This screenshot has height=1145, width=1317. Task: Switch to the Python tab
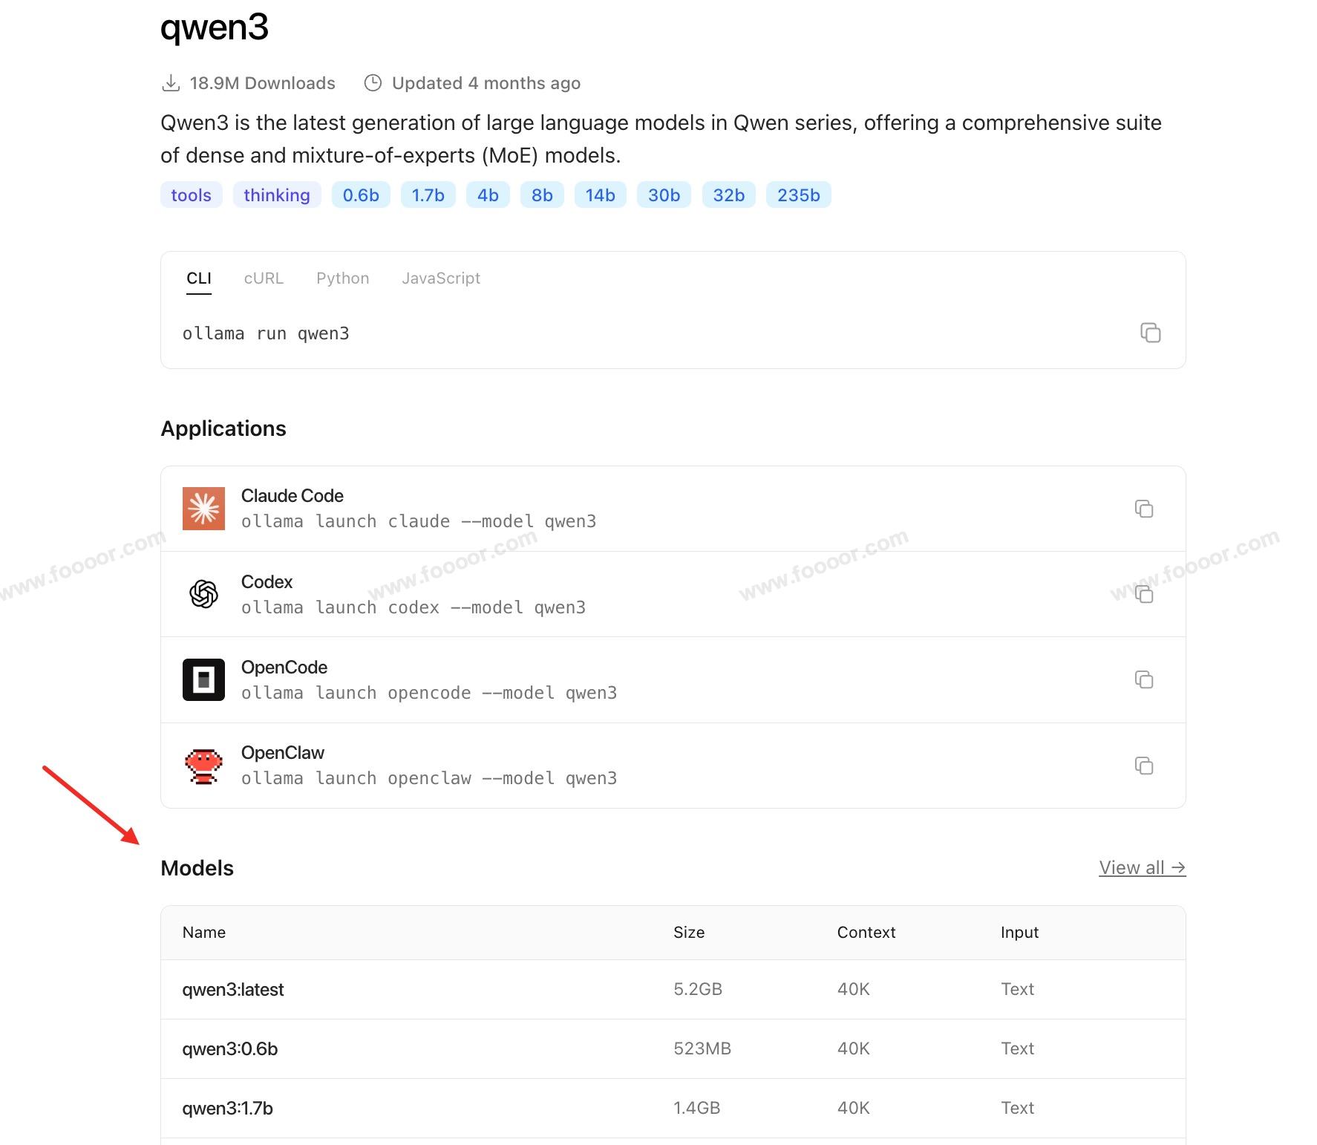[x=342, y=278]
